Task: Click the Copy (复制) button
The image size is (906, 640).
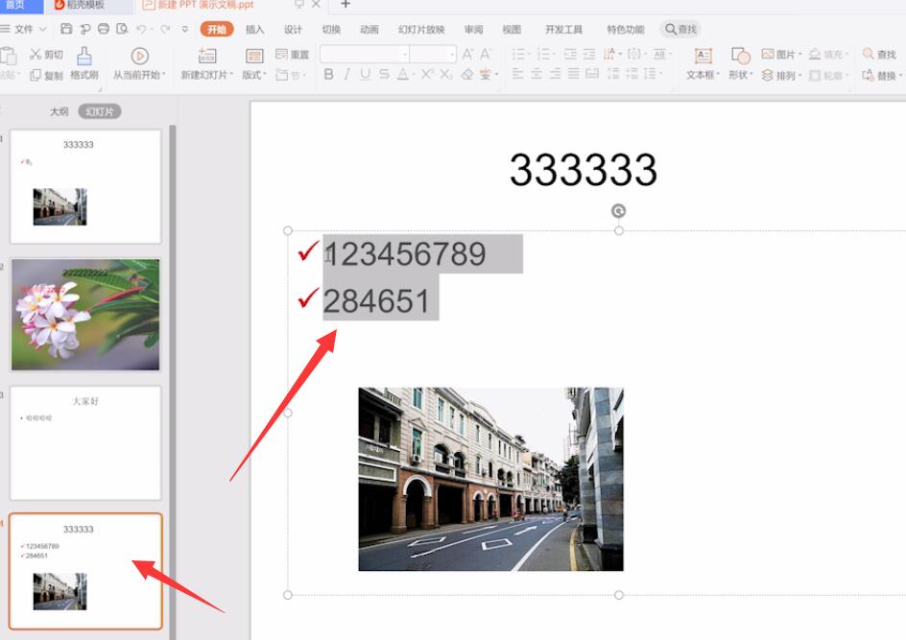Action: pos(46,75)
